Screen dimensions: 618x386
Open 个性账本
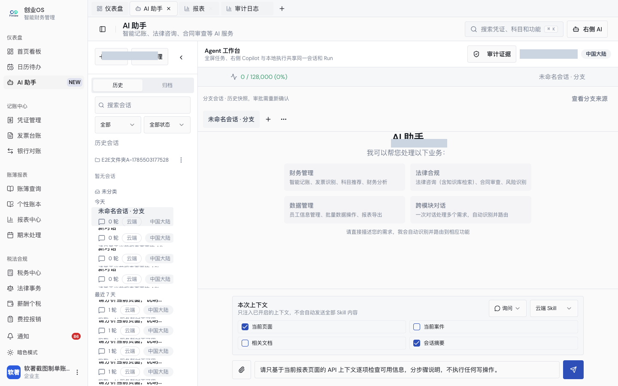(x=44, y=204)
